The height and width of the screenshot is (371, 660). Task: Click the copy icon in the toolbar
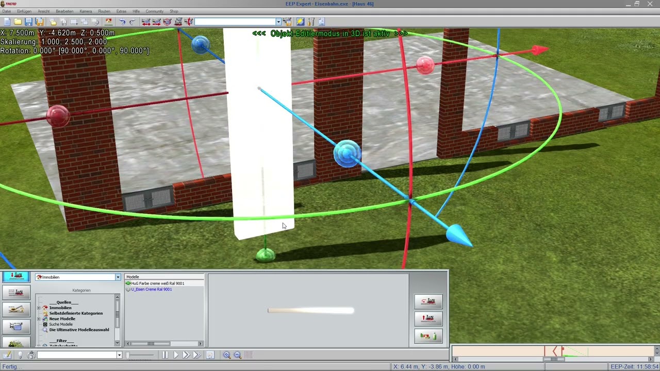point(53,22)
